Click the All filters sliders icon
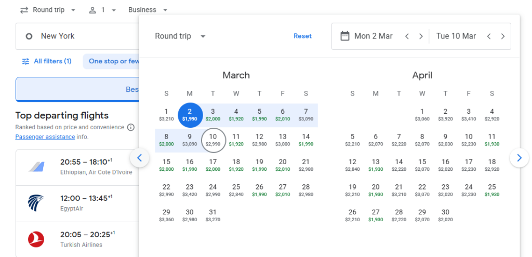Image resolution: width=532 pixels, height=257 pixels. [x=26, y=61]
